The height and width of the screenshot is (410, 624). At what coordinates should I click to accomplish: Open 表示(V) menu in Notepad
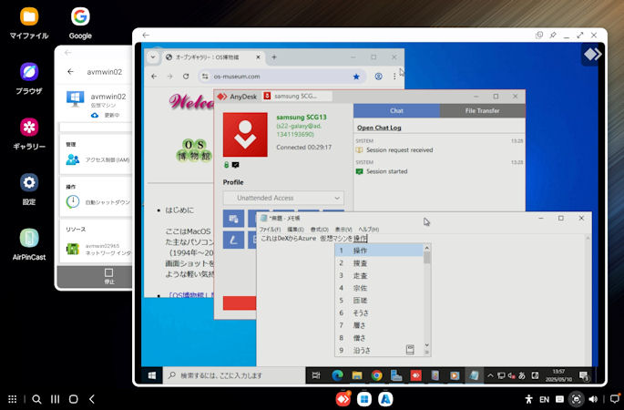(343, 230)
